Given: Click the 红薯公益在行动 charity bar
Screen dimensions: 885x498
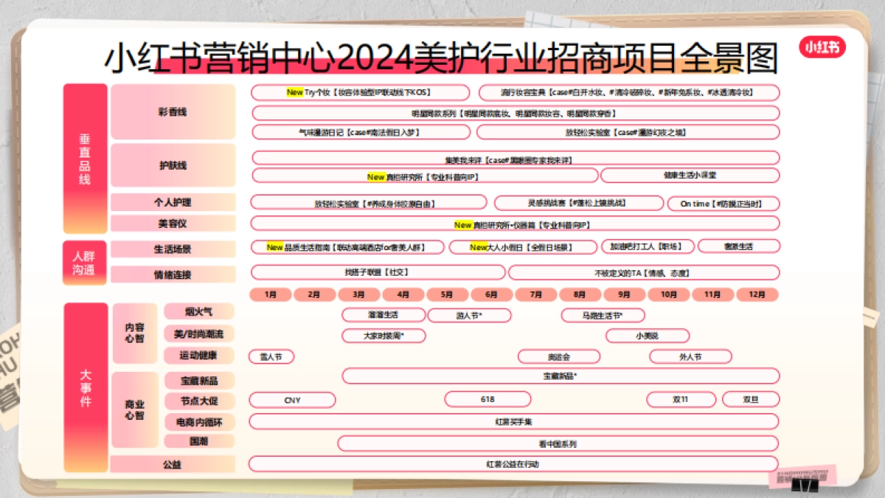Looking at the screenshot, I should (x=515, y=466).
